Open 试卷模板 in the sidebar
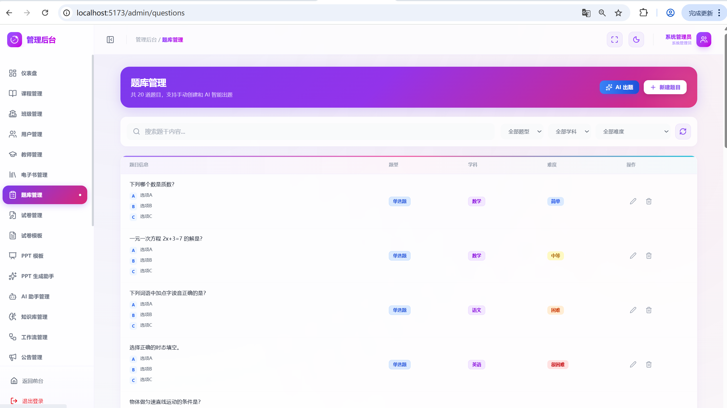This screenshot has width=727, height=408. click(x=45, y=235)
